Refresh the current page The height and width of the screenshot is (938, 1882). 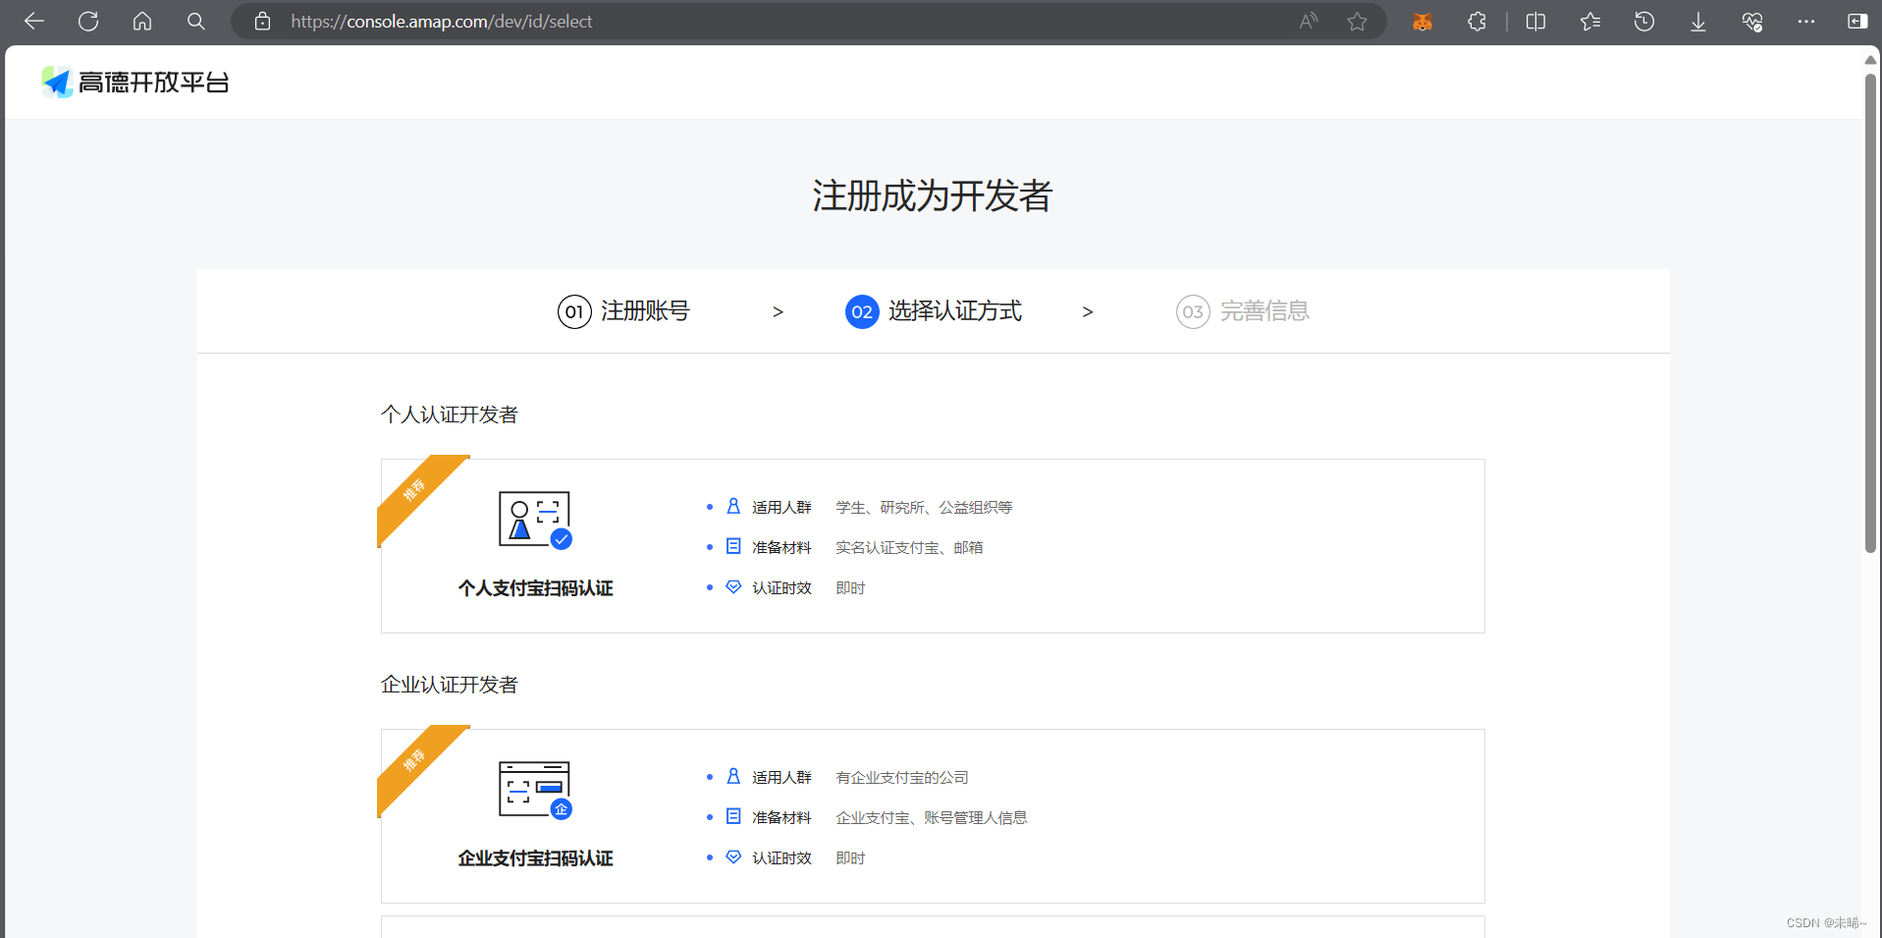(x=88, y=21)
